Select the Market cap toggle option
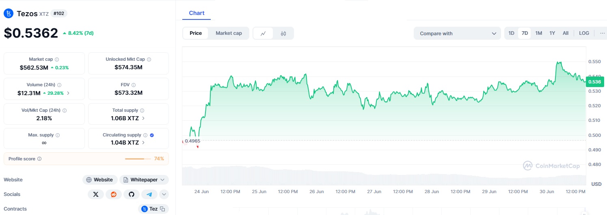Screen dimensions: 607x215 [229, 33]
